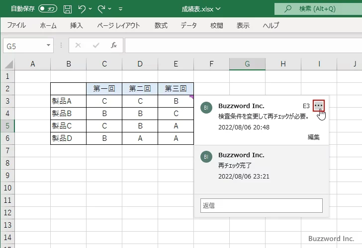Viewport: 362px width, 248px height.
Task: Click the cell labeled 第三回
Action: [x=176, y=89]
